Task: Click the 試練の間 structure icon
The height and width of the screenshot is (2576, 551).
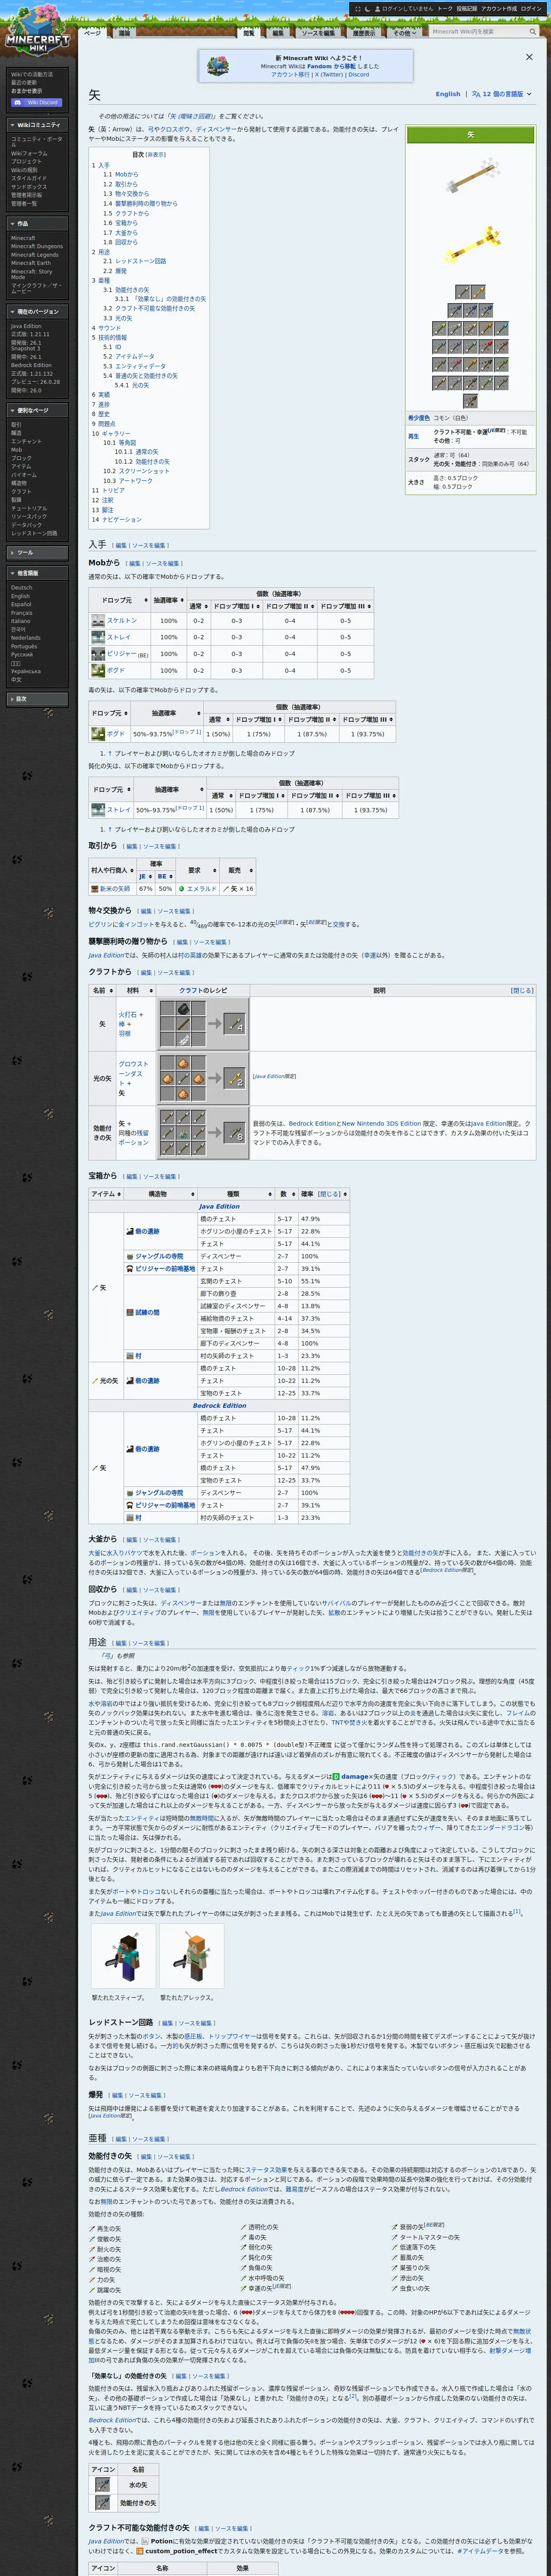Action: coord(129,1312)
